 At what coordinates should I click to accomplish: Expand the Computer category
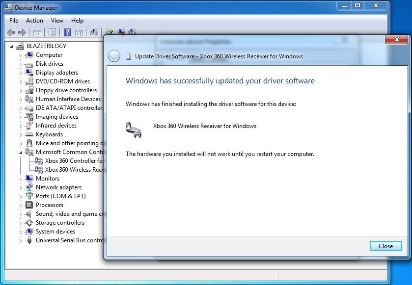[x=21, y=55]
